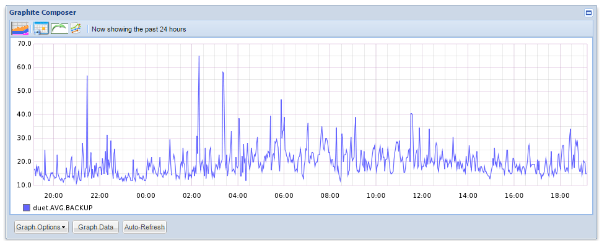Screen dimensions: 607x248
Task: Click the 70.0 y-axis label
Action: coord(24,44)
